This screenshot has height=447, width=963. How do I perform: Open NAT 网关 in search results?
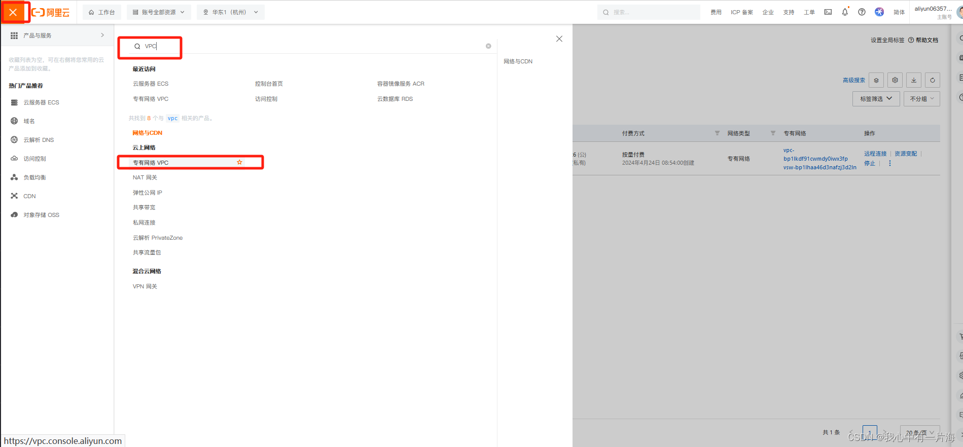pos(145,177)
